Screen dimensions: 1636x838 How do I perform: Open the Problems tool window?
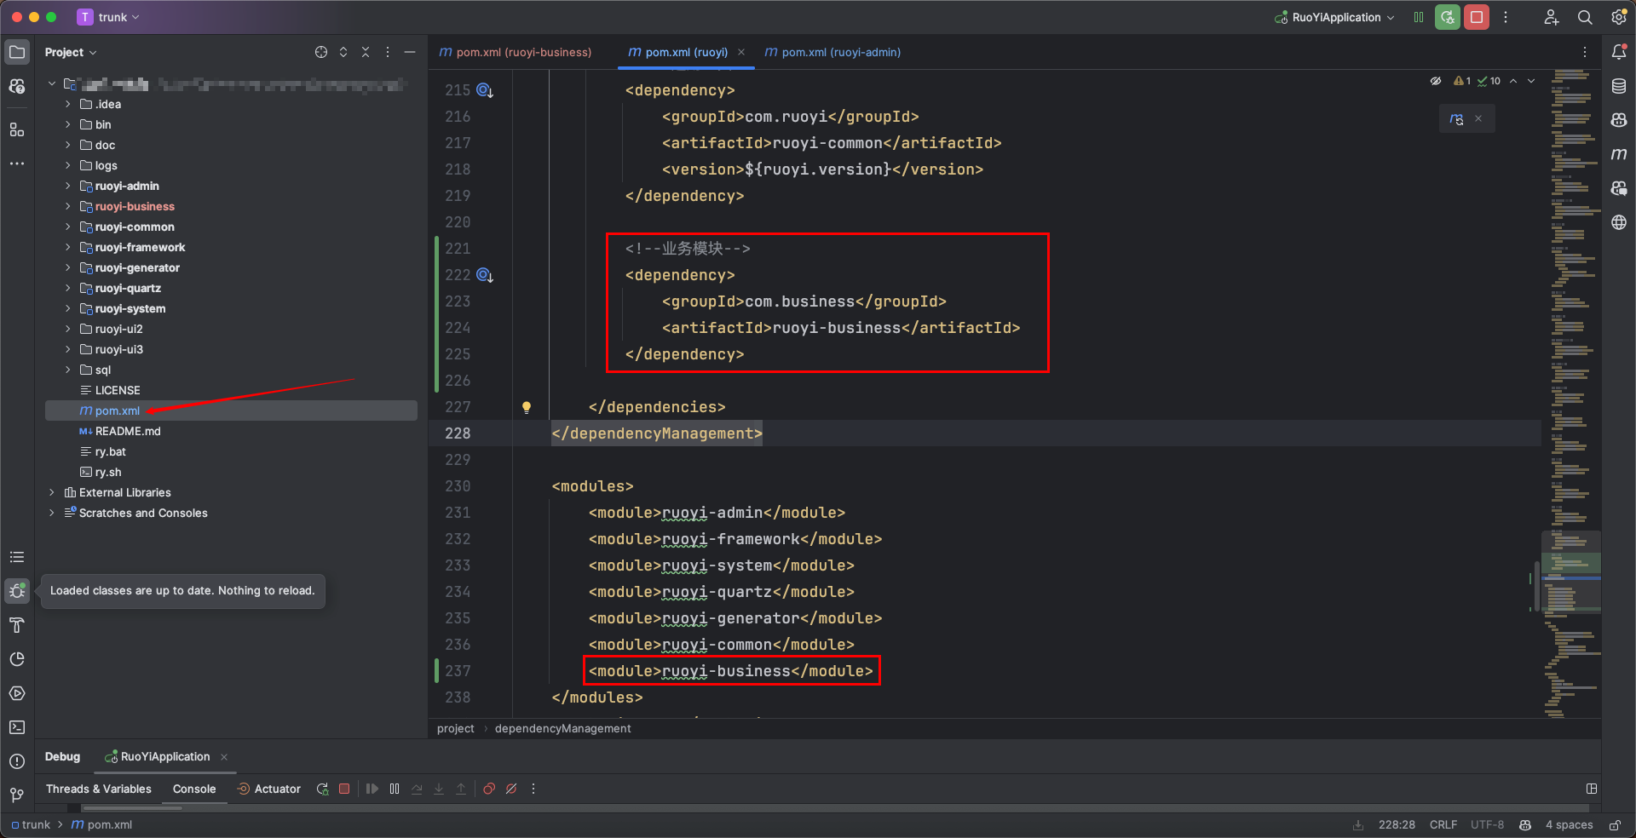point(17,761)
